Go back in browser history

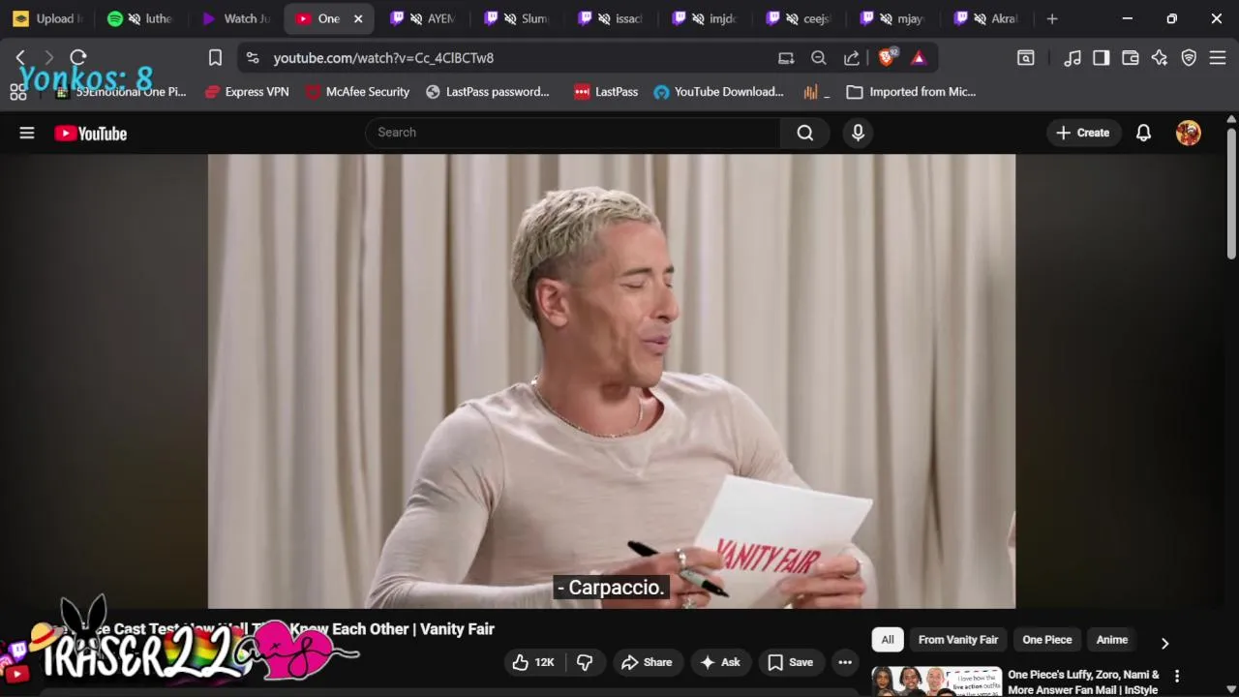pos(20,58)
